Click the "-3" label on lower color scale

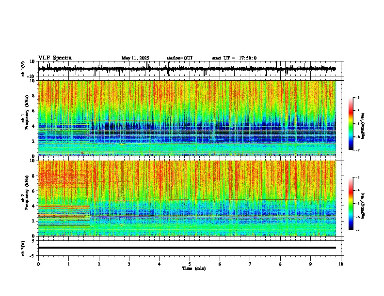coord(358,178)
